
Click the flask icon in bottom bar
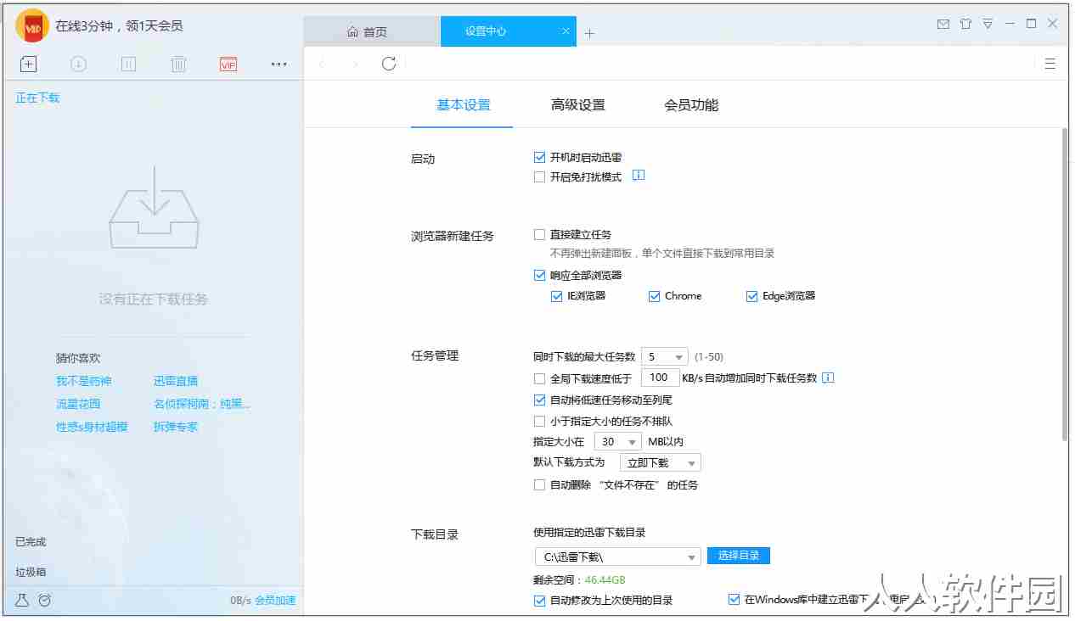(x=22, y=600)
